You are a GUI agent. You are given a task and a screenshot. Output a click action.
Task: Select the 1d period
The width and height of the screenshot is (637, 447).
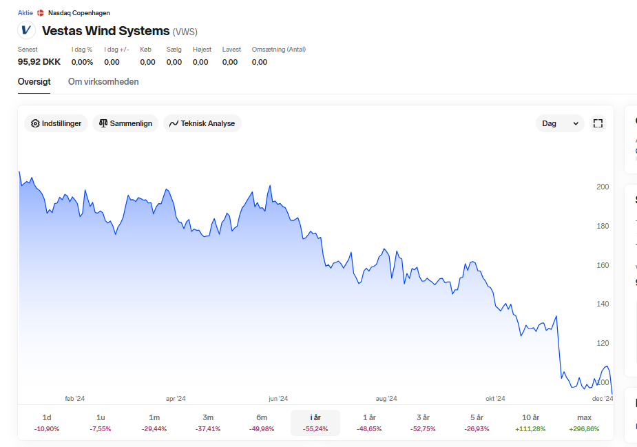click(47, 423)
